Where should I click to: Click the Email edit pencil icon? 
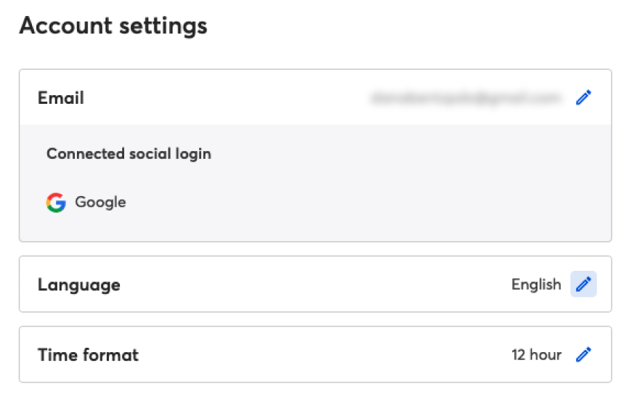[583, 97]
